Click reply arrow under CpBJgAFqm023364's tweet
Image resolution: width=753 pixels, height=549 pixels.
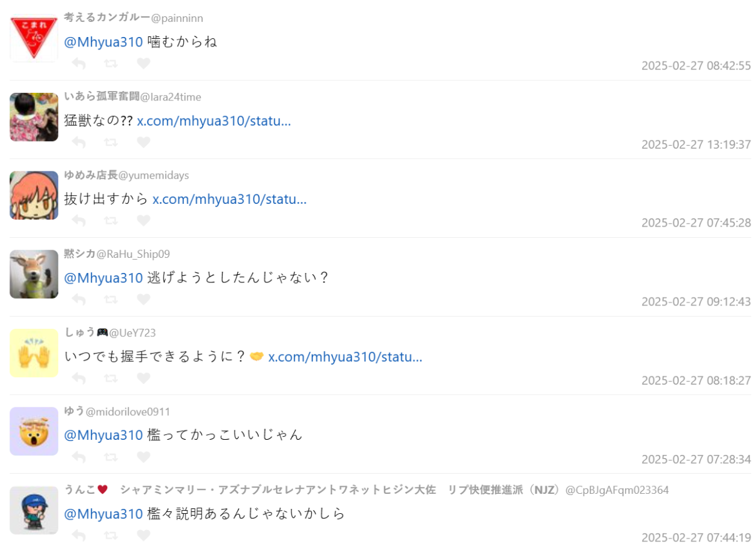click(78, 535)
